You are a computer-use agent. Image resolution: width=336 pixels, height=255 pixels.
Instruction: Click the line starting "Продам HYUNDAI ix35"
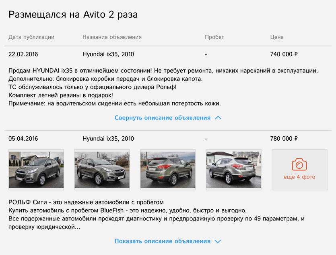163,71
